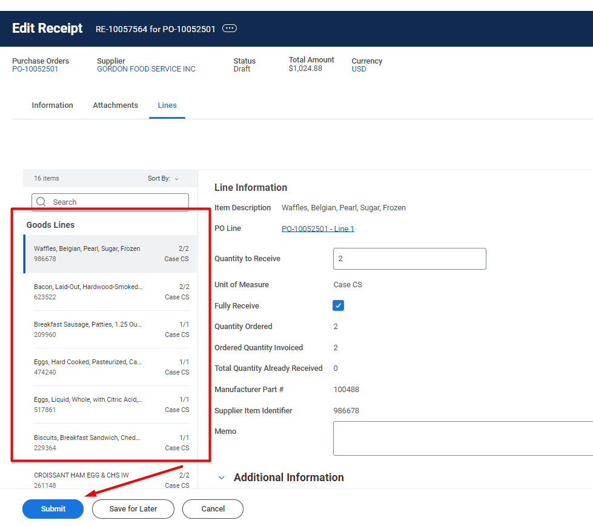Click into the Memo text box

pyautogui.click(x=463, y=438)
